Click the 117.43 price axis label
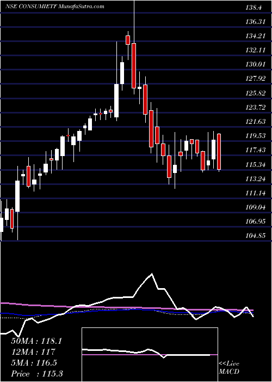This screenshot has height=382, width=272. pos(255,150)
